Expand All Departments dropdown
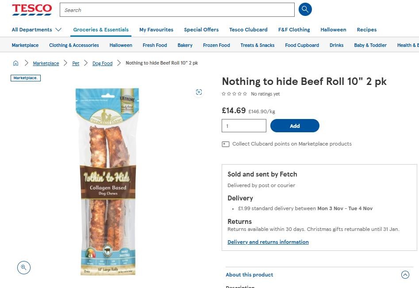Image resolution: width=419 pixels, height=288 pixels. 36,30
